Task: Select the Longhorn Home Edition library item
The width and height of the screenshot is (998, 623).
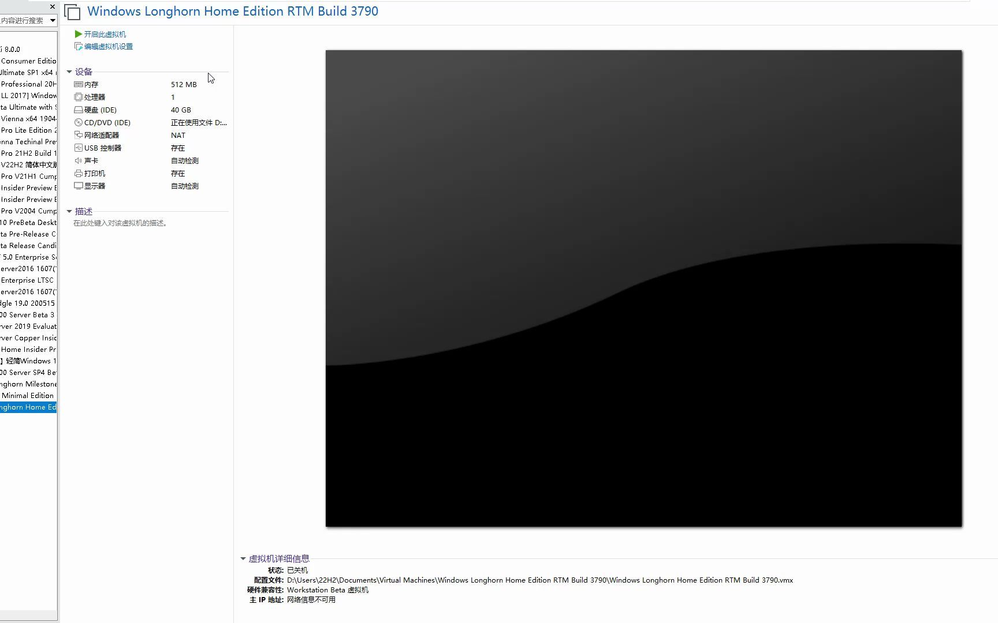Action: tap(28, 407)
